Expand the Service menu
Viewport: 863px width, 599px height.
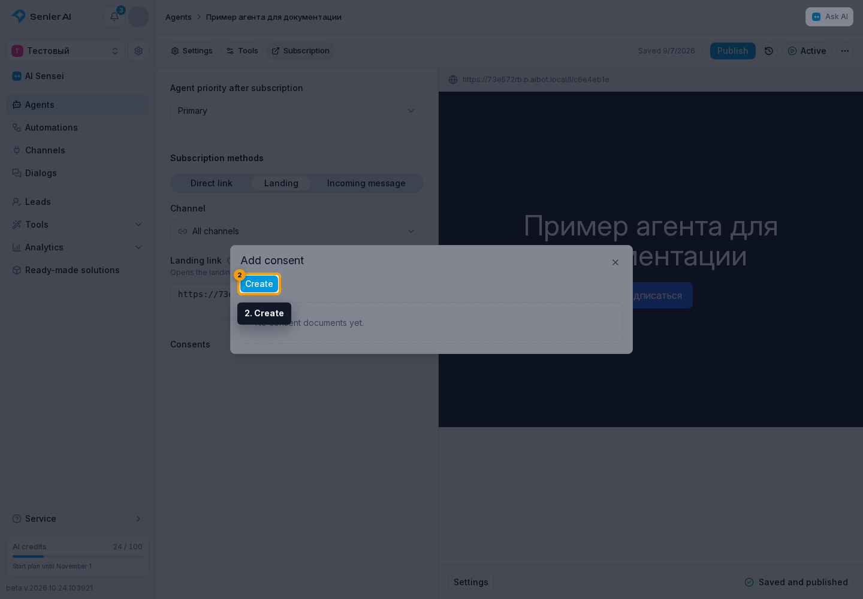pos(78,519)
